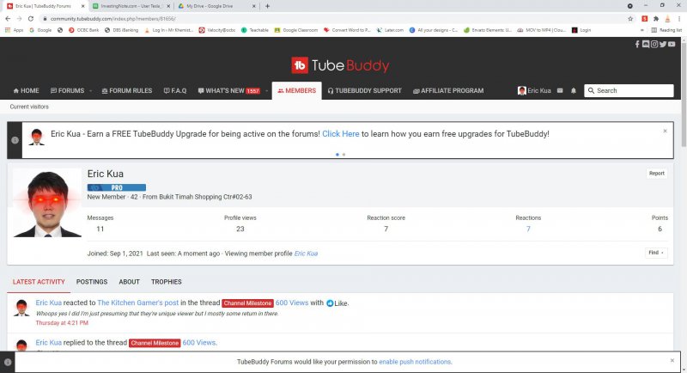Dismiss the free upgrade notice banner
Viewport: 687px width, 373px height.
[x=665, y=131]
